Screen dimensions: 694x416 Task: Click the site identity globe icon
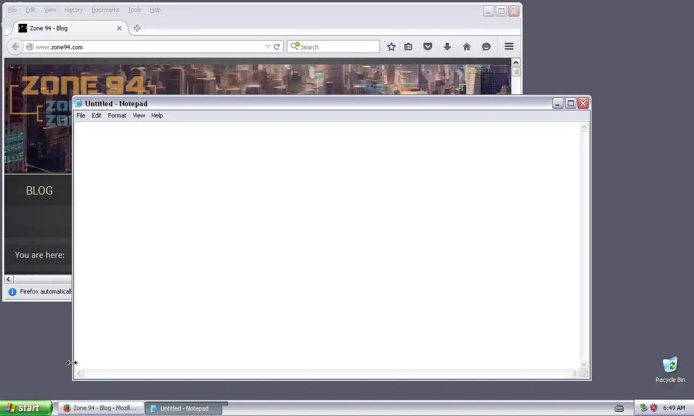[30, 47]
